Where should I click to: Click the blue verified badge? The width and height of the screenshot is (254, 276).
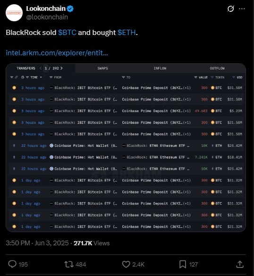point(70,9)
